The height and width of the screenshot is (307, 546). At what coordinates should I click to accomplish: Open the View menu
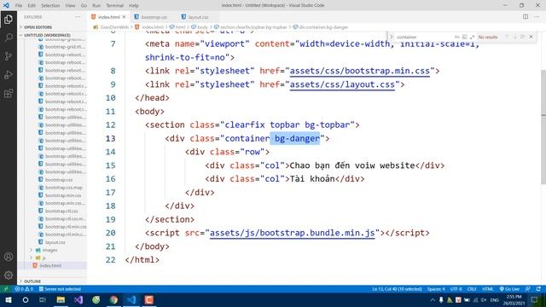[70, 6]
